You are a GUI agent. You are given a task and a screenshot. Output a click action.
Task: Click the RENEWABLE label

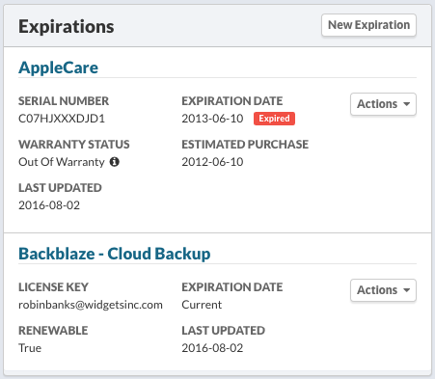click(x=53, y=331)
